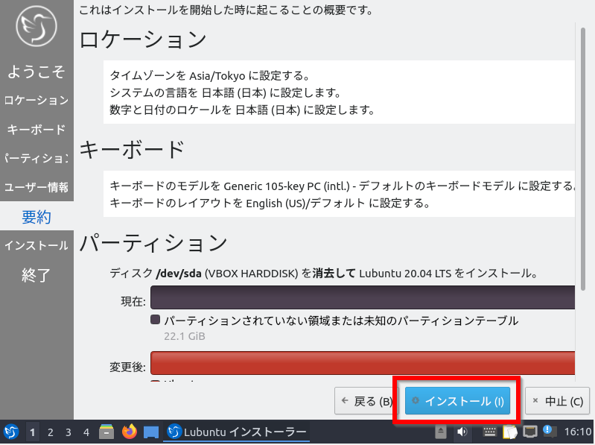Click the Lubuntu start menu icon
The width and height of the screenshot is (595, 445).
click(11, 432)
